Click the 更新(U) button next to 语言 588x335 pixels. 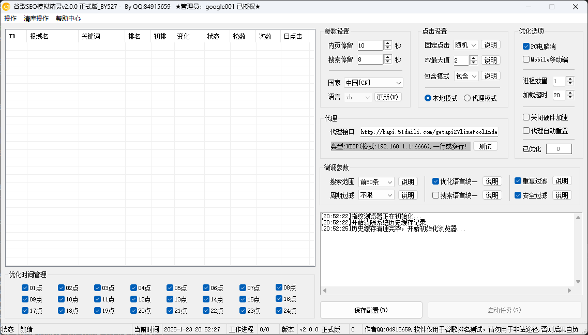click(x=387, y=97)
